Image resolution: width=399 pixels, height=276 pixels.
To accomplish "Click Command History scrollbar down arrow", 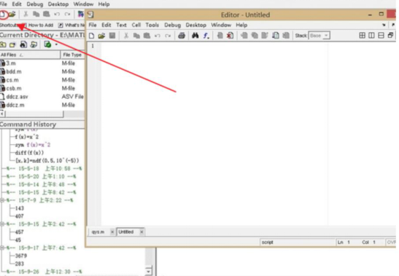I will click(149, 271).
